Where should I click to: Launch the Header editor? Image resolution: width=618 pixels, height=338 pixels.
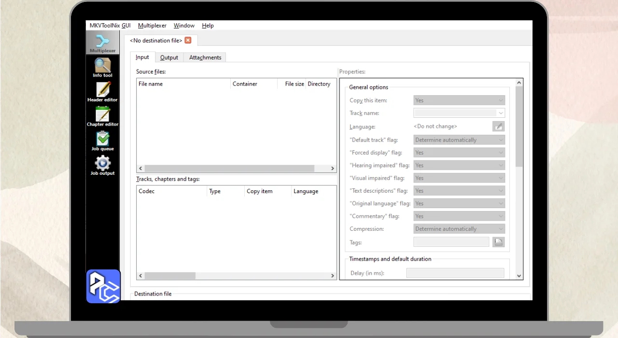click(102, 92)
